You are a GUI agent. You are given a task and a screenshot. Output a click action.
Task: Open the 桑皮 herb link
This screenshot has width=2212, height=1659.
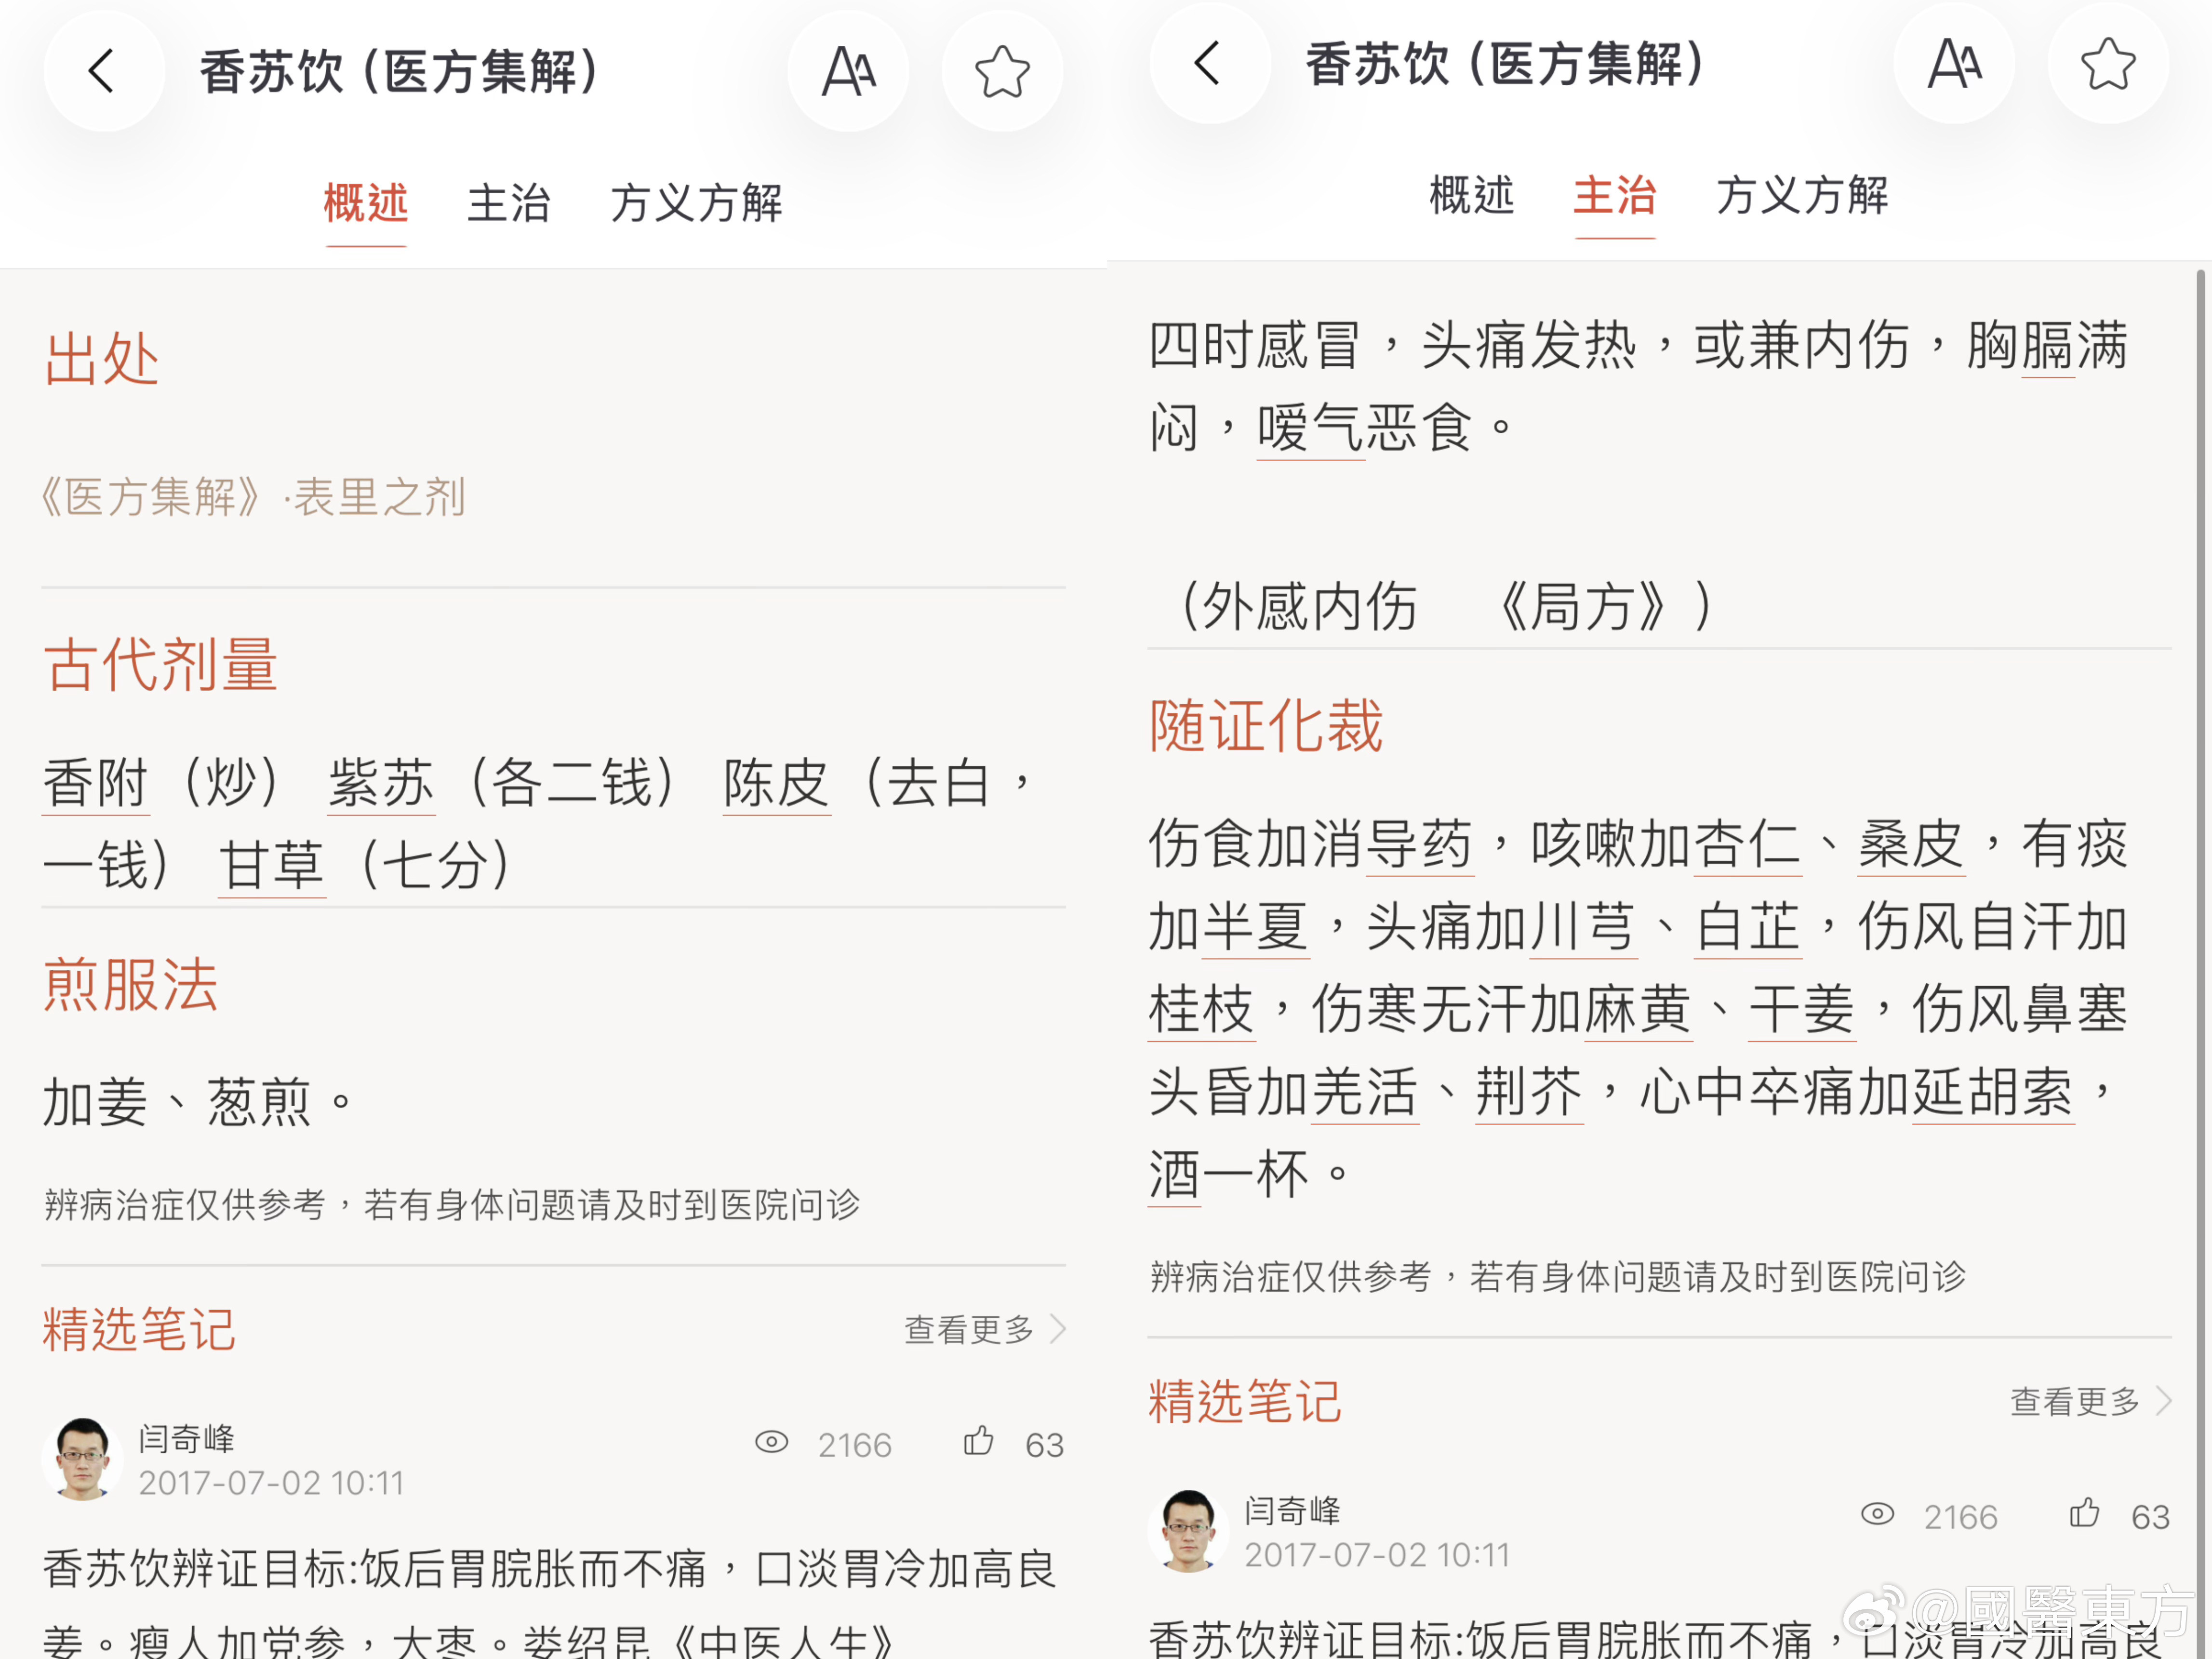click(1911, 844)
